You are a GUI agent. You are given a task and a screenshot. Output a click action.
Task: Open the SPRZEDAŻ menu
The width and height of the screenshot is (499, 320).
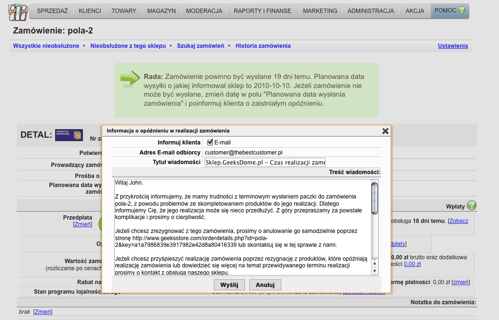point(52,11)
